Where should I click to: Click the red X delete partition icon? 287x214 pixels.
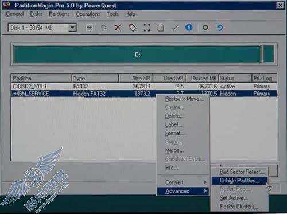coord(118,28)
